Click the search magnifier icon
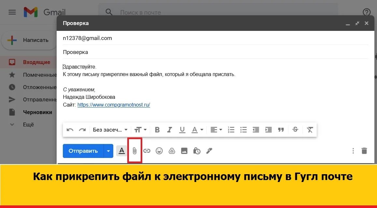Image resolution: width=377 pixels, height=208 pixels. 109,12
